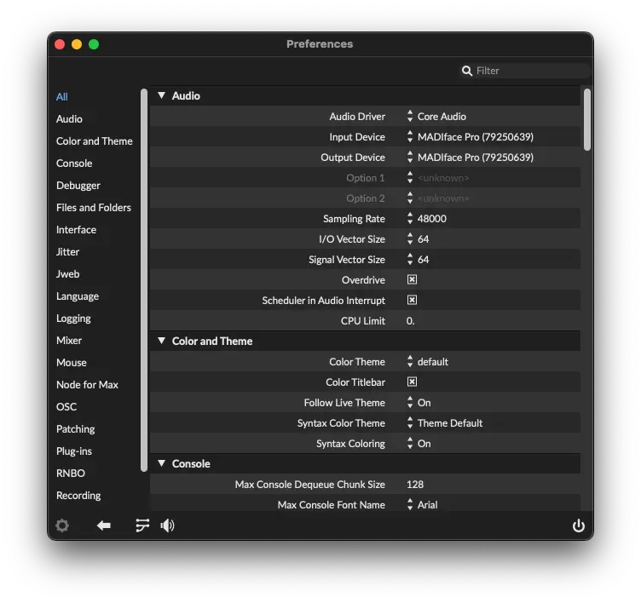Toggle the audio power button icon

click(x=579, y=525)
